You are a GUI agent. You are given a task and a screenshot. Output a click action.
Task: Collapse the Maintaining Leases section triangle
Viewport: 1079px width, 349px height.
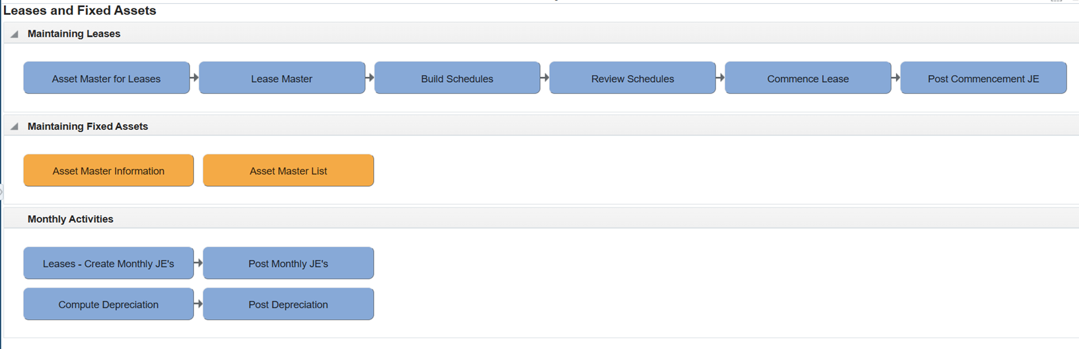pyautogui.click(x=14, y=34)
